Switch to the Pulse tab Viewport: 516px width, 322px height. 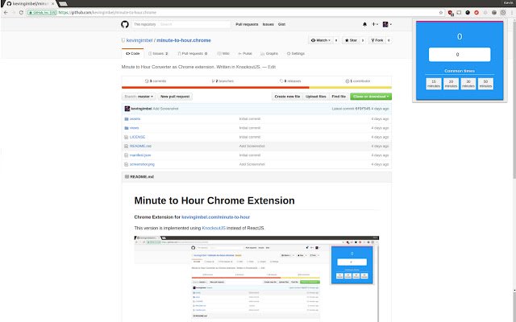tap(245, 54)
